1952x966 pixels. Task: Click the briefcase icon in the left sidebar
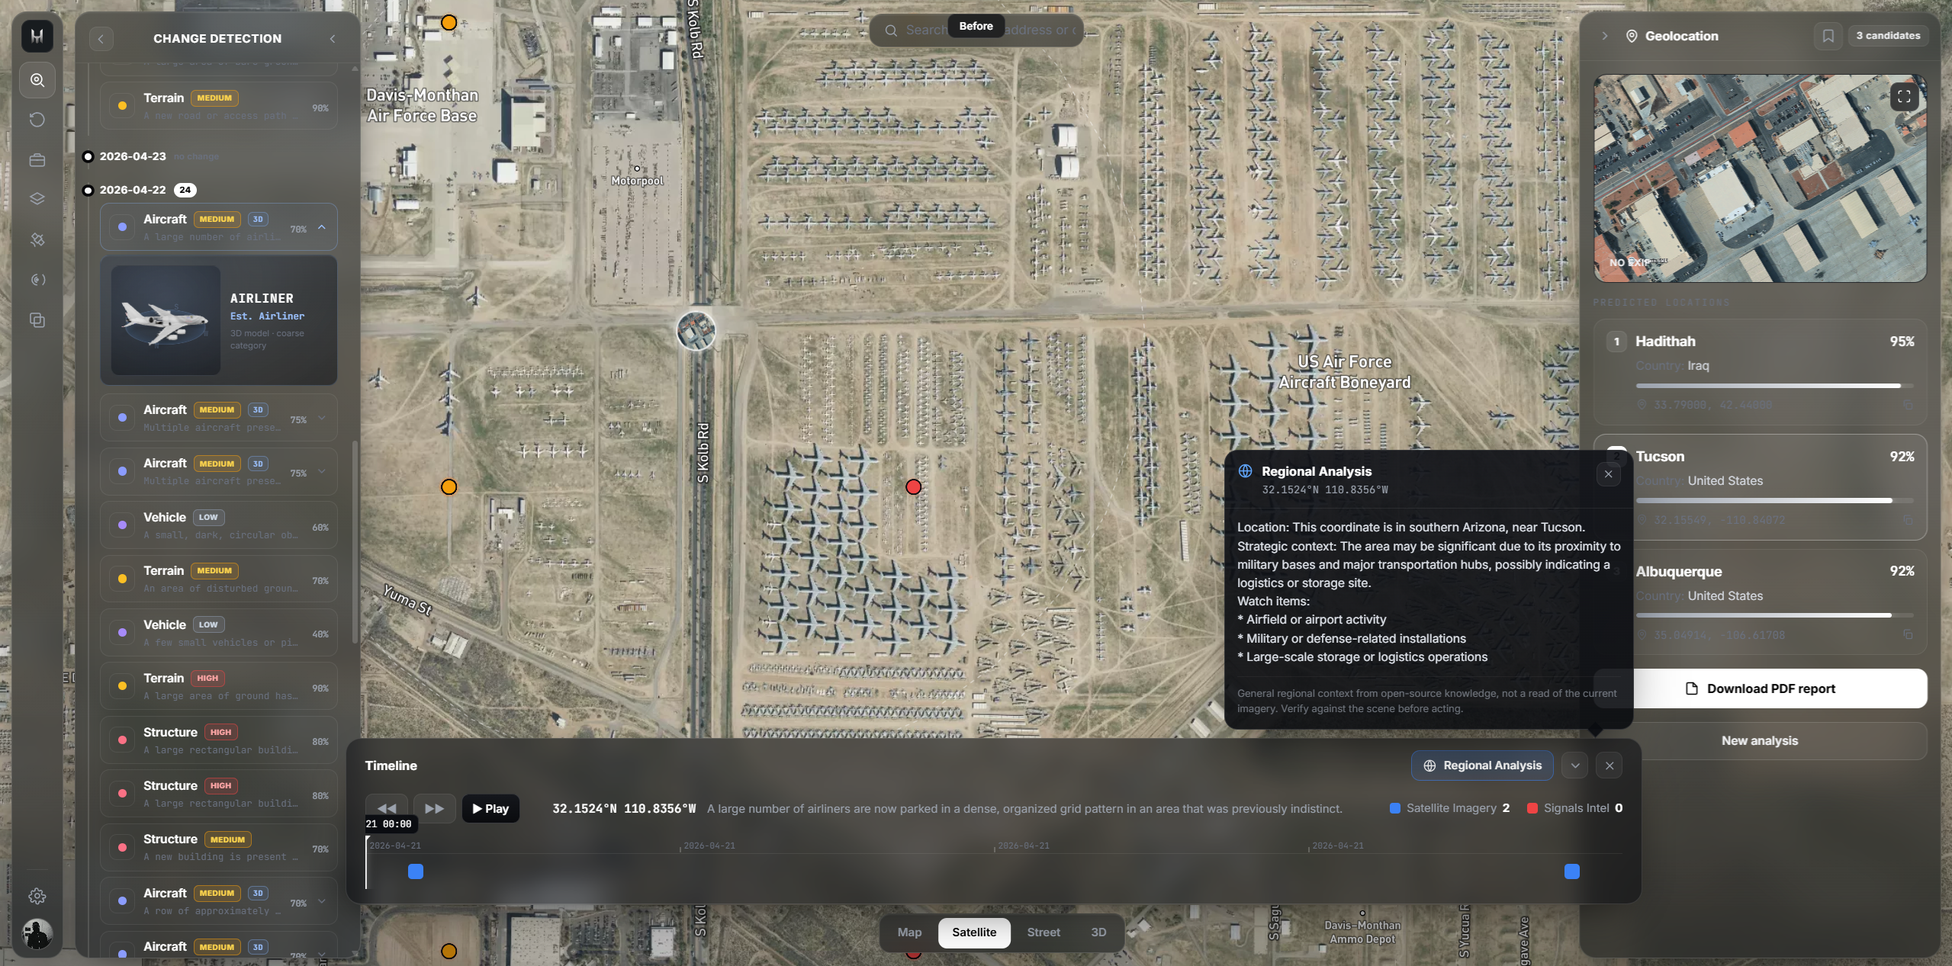(x=37, y=159)
